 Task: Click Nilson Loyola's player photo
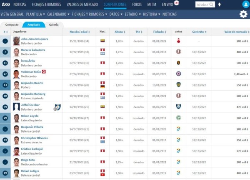16,118
